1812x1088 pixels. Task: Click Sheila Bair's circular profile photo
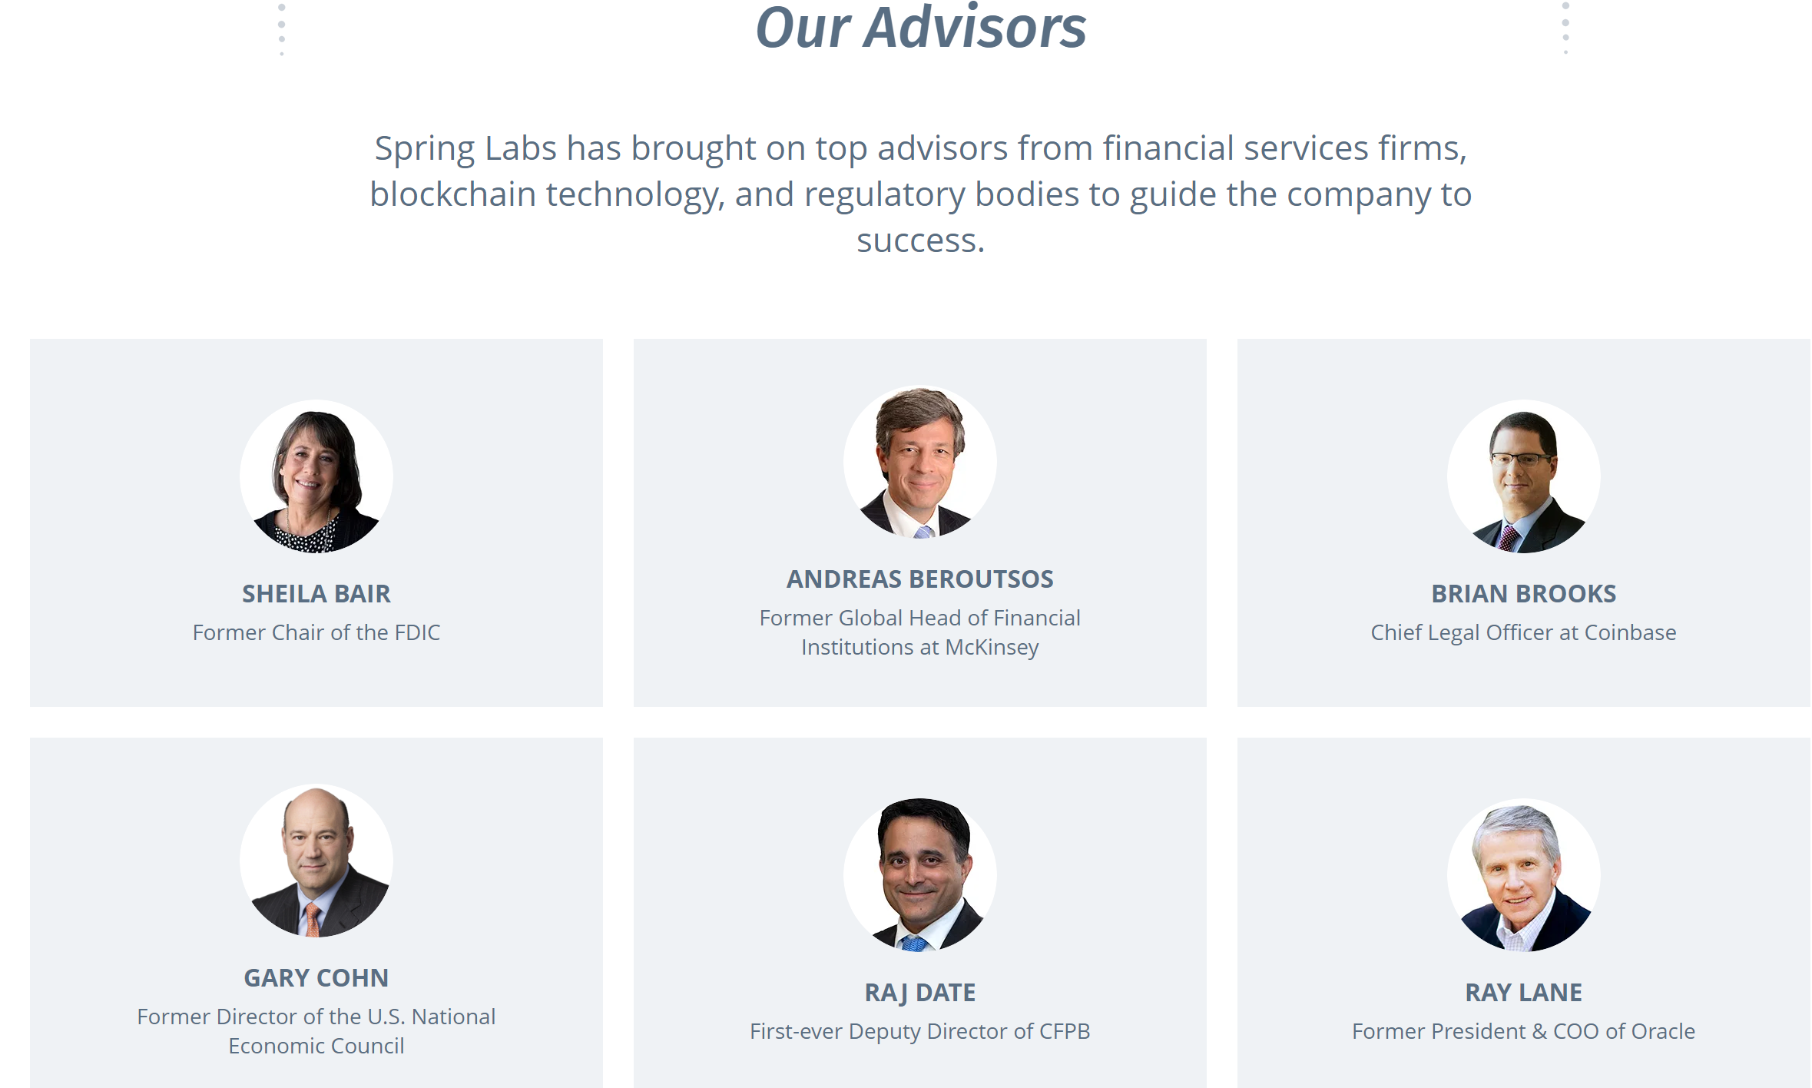(316, 476)
